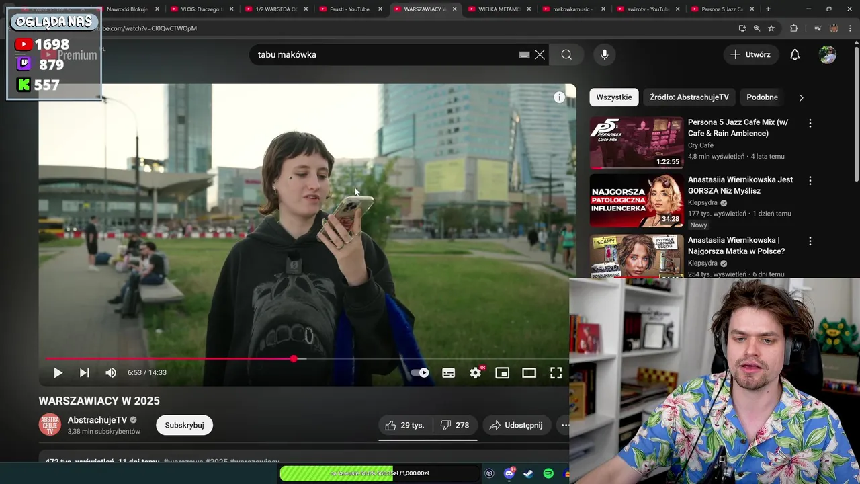Open more actions menu beside Udostępnij
This screenshot has width=860, height=484.
pos(565,425)
